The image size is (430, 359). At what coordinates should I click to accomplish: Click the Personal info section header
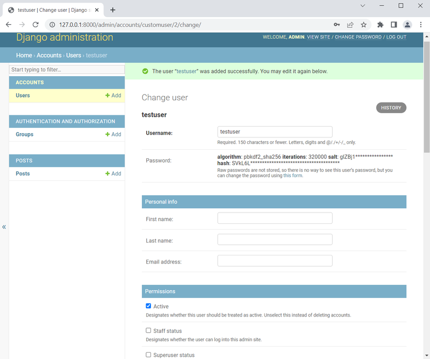point(274,202)
